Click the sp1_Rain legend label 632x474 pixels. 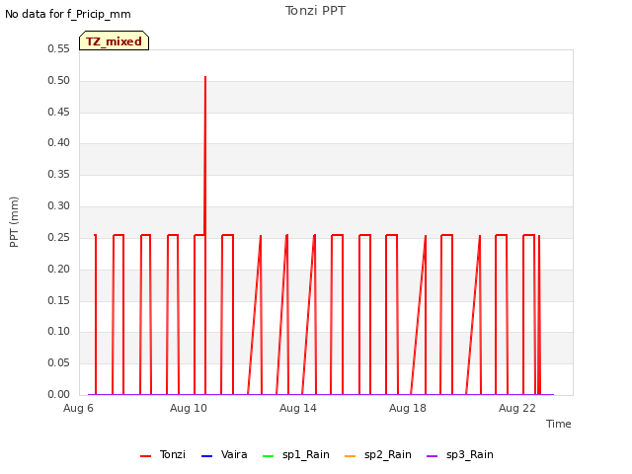[x=306, y=454]
